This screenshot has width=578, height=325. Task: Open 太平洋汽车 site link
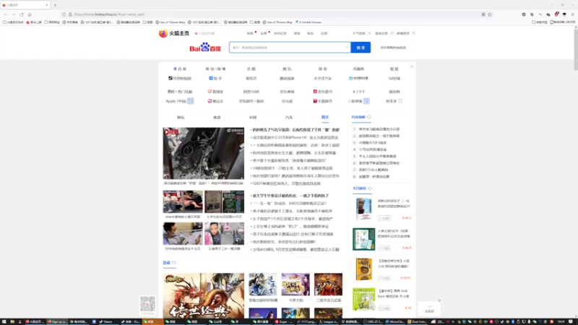[x=322, y=79]
